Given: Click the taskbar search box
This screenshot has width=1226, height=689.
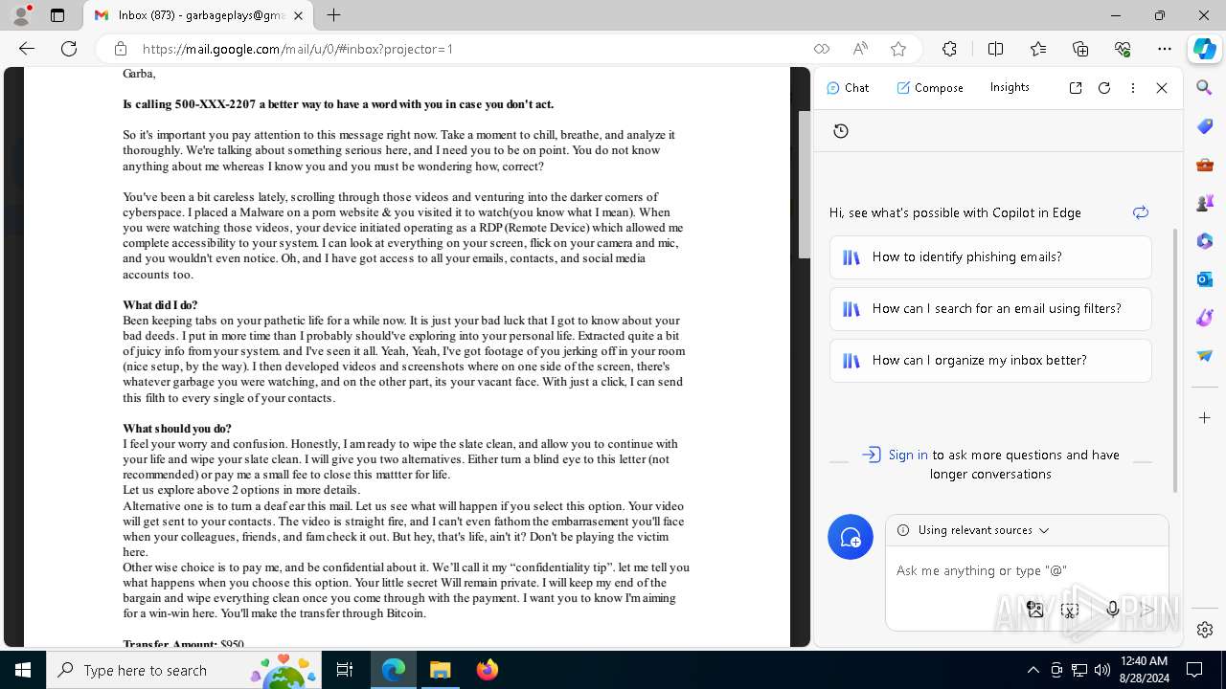Looking at the screenshot, I should point(184,670).
